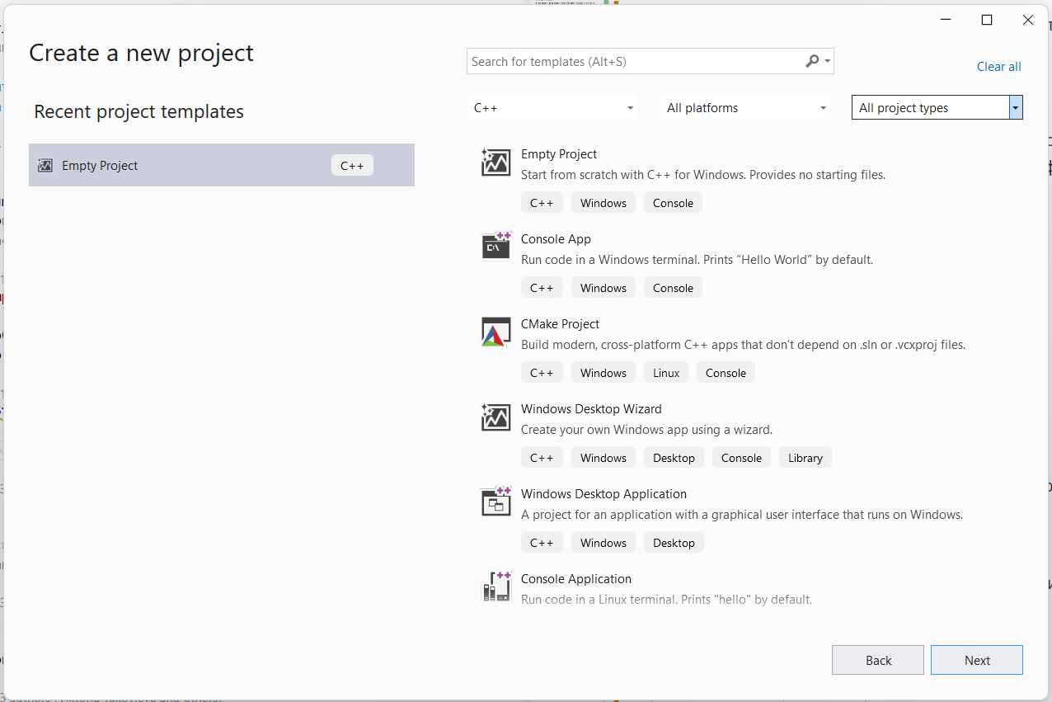
Task: Click the Windows Desktop Application template icon
Action: [495, 502]
